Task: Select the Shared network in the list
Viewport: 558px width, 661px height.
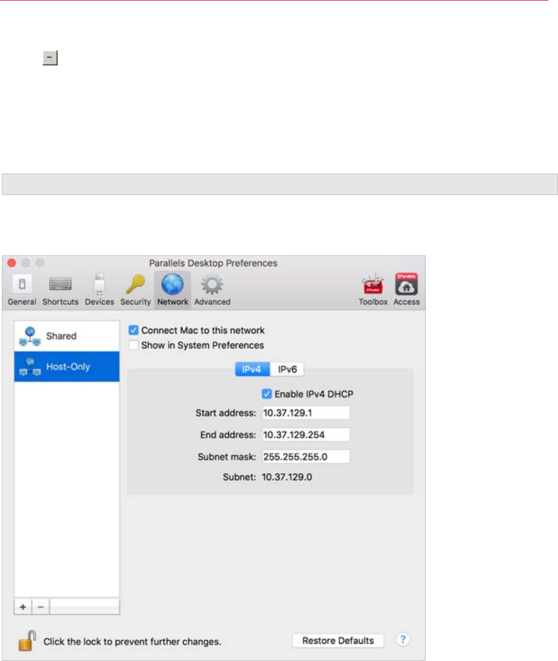Action: click(x=67, y=336)
